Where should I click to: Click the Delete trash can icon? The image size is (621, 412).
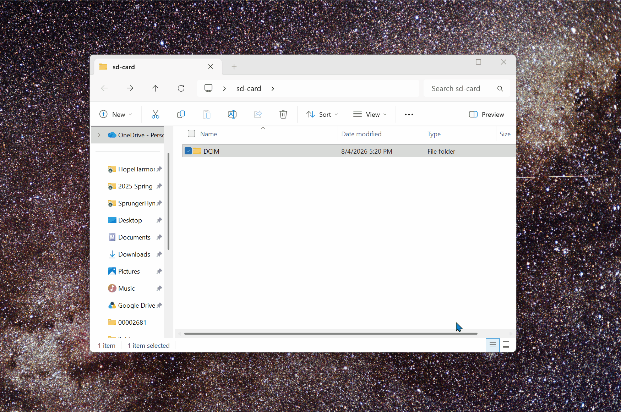[283, 114]
